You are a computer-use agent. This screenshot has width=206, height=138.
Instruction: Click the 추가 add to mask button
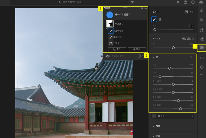tap(117, 49)
